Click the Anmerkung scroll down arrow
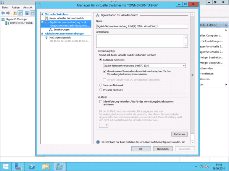This screenshot has width=229, height=171. coord(185,46)
